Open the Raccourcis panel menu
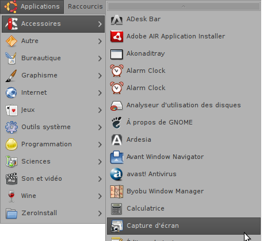This screenshot has height=241, width=275. (x=85, y=6)
